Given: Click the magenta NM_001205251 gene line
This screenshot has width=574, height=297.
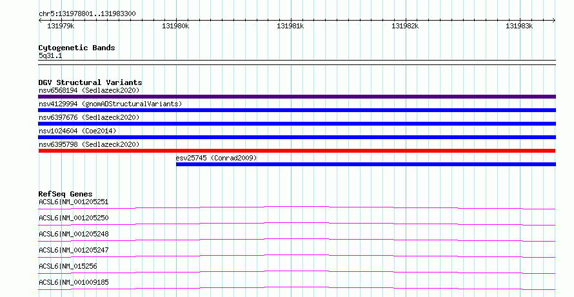Looking at the screenshot, I should pos(297,207).
